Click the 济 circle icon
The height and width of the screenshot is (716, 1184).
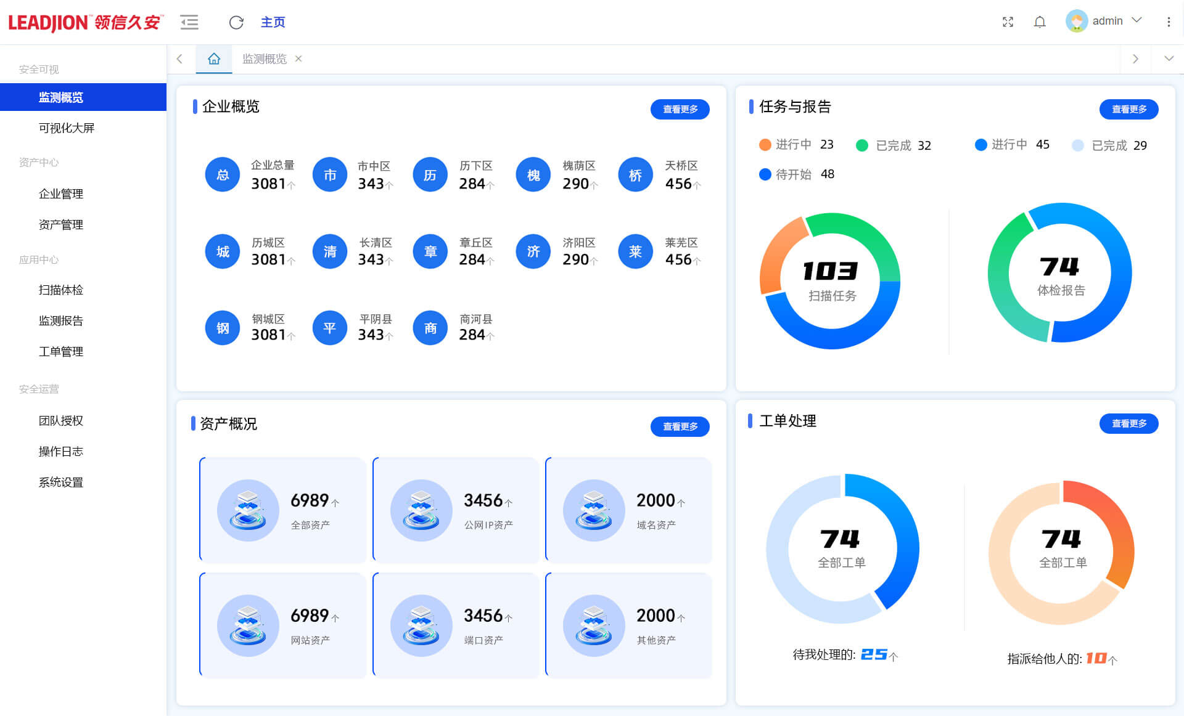pos(533,251)
